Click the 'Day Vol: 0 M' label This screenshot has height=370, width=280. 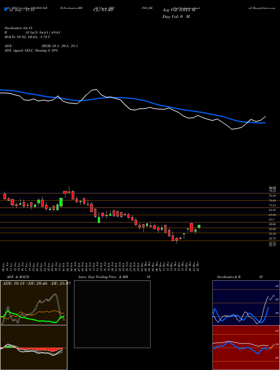click(x=176, y=17)
